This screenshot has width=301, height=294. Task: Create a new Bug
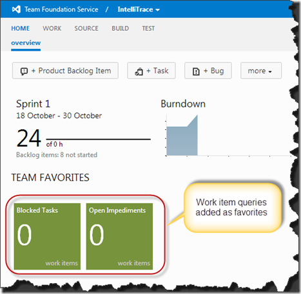tap(208, 71)
